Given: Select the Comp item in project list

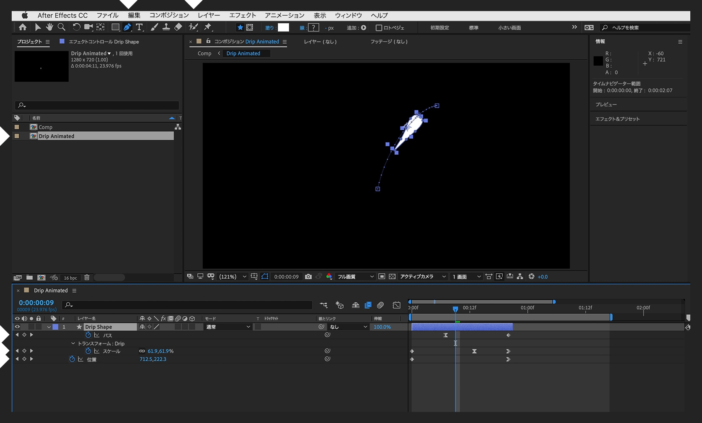Looking at the screenshot, I should [x=45, y=127].
